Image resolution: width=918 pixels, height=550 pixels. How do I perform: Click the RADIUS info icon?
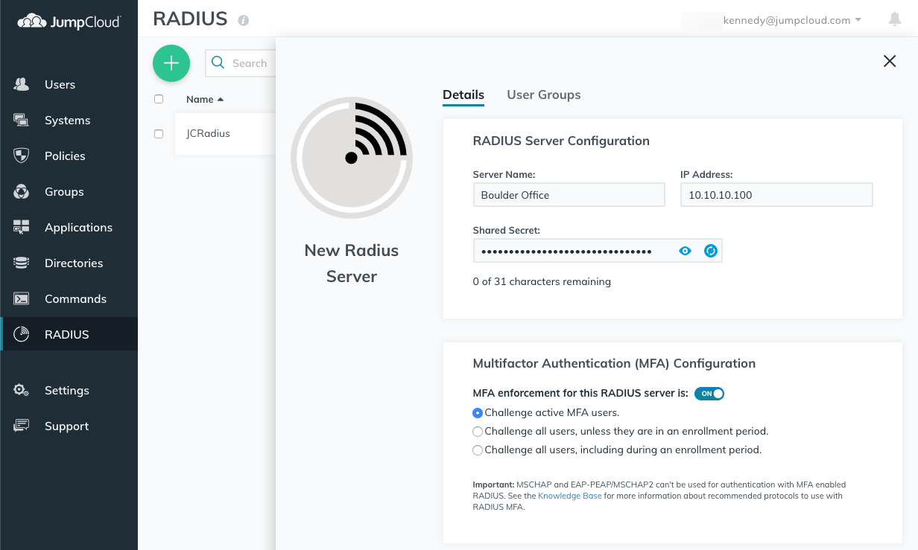pos(243,20)
